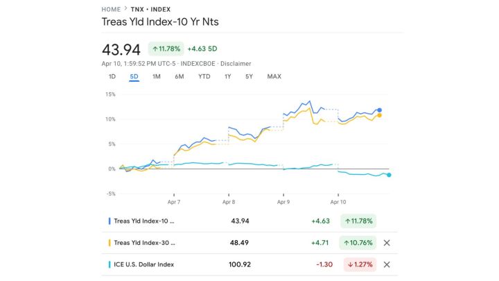Show the MAX range chart
The width and height of the screenshot is (499, 281).
[x=274, y=76]
